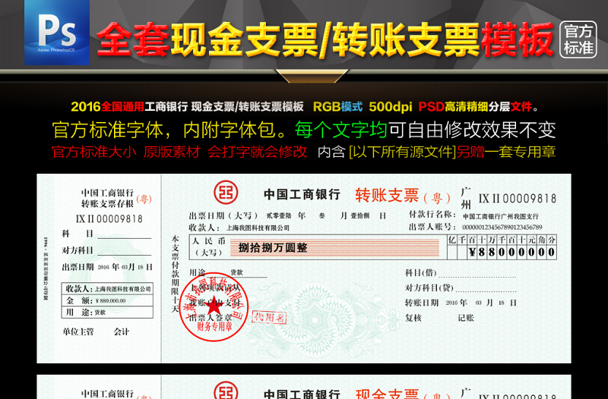Image resolution: width=608 pixels, height=399 pixels.
Task: Click '另赠一套专用章' text
Action: [506, 152]
